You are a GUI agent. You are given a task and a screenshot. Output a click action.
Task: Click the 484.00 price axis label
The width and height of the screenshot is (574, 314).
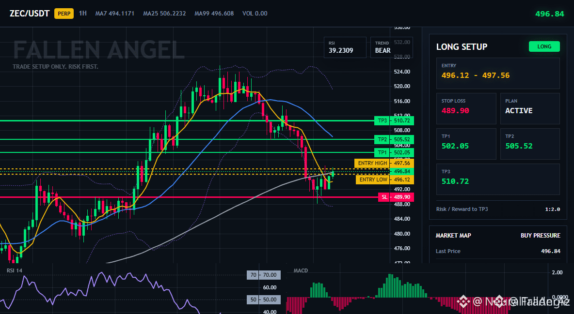[x=402, y=219]
